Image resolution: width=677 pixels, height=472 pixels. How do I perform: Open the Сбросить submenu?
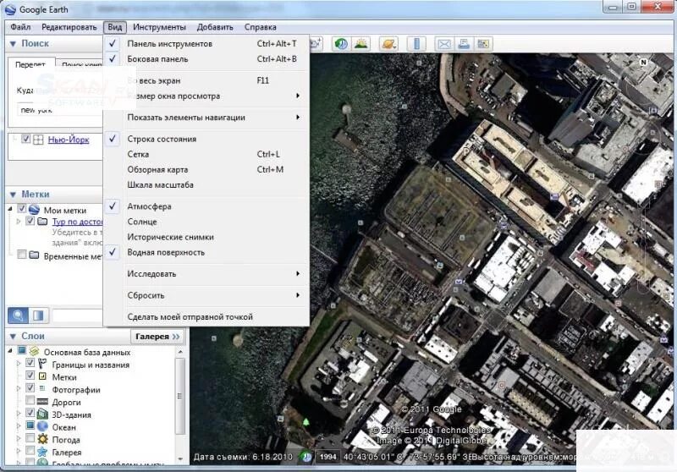point(206,295)
